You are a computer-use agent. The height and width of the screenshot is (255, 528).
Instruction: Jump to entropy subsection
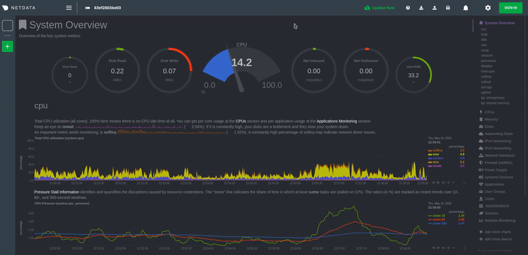click(x=486, y=88)
